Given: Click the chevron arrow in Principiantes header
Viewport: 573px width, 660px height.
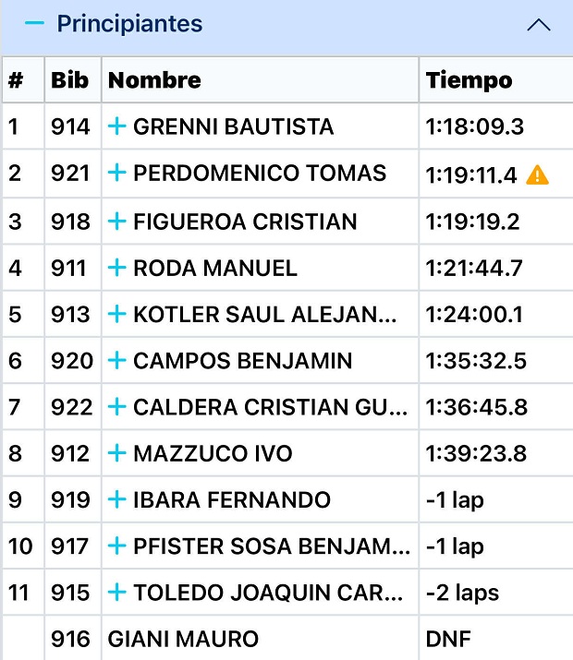Looking at the screenshot, I should (538, 25).
